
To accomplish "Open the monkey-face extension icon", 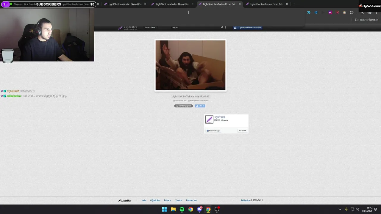I will click(x=344, y=12).
